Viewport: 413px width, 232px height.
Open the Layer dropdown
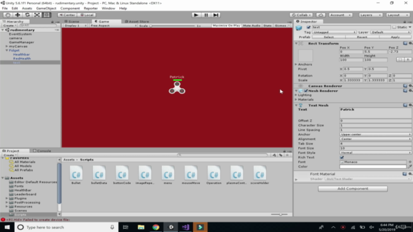click(x=391, y=32)
